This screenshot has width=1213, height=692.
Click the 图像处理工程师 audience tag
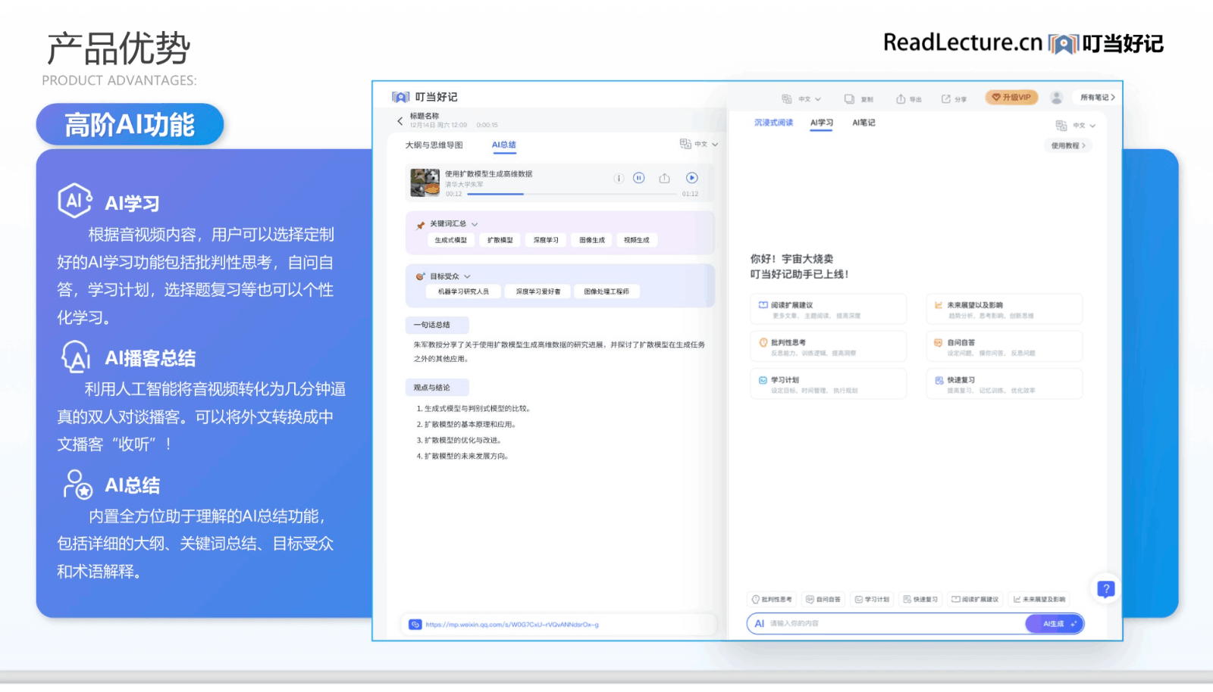click(x=606, y=291)
